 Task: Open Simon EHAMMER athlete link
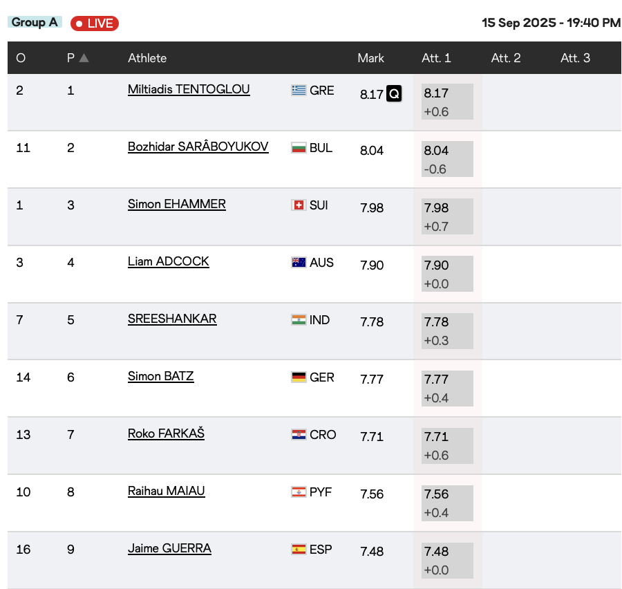[176, 204]
